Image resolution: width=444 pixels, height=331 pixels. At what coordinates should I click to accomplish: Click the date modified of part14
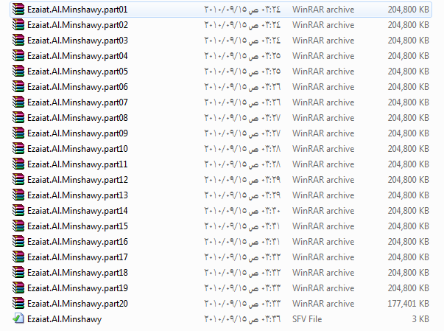[x=242, y=211]
